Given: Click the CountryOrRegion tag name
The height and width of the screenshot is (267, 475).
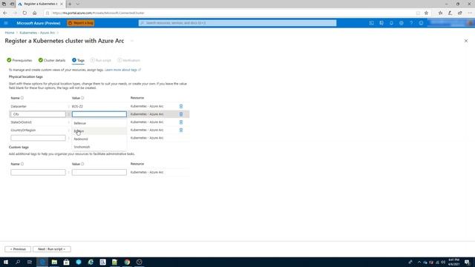Looking at the screenshot, I should pyautogui.click(x=23, y=131).
